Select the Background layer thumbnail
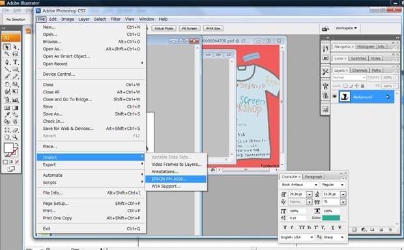 point(345,97)
